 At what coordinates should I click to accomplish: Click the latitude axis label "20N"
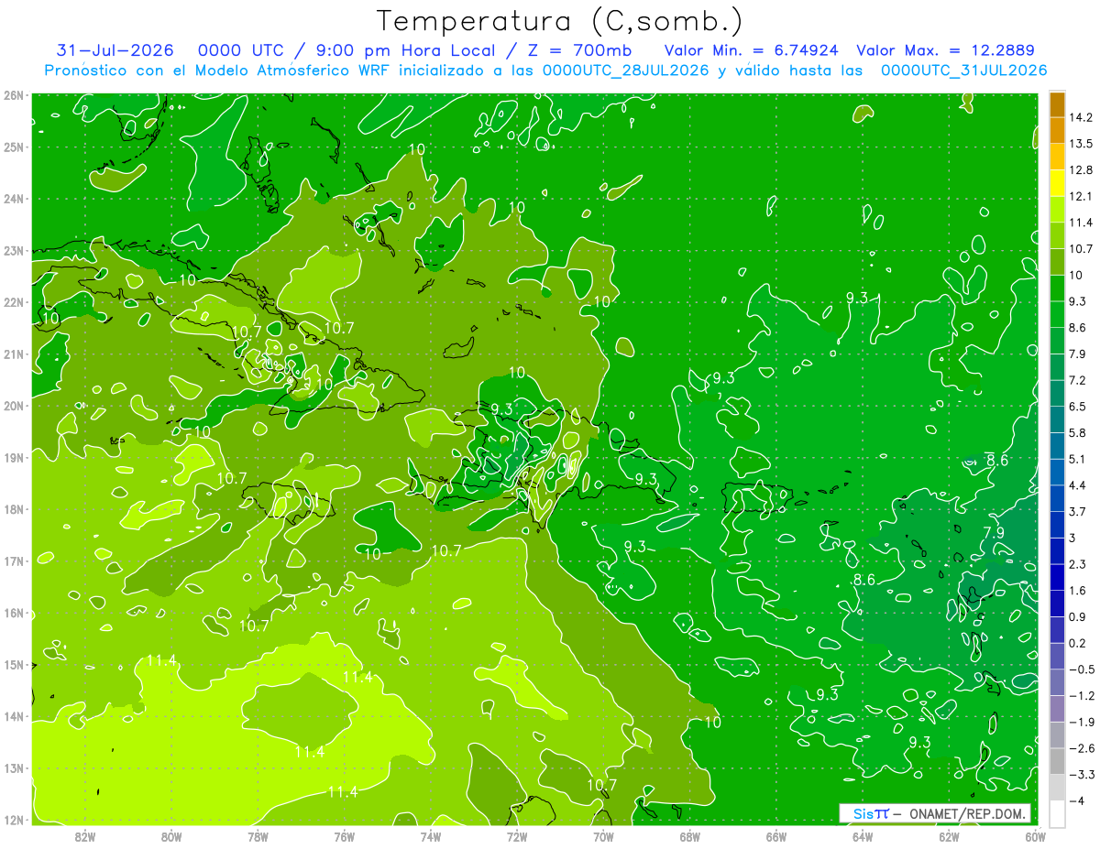click(x=14, y=406)
